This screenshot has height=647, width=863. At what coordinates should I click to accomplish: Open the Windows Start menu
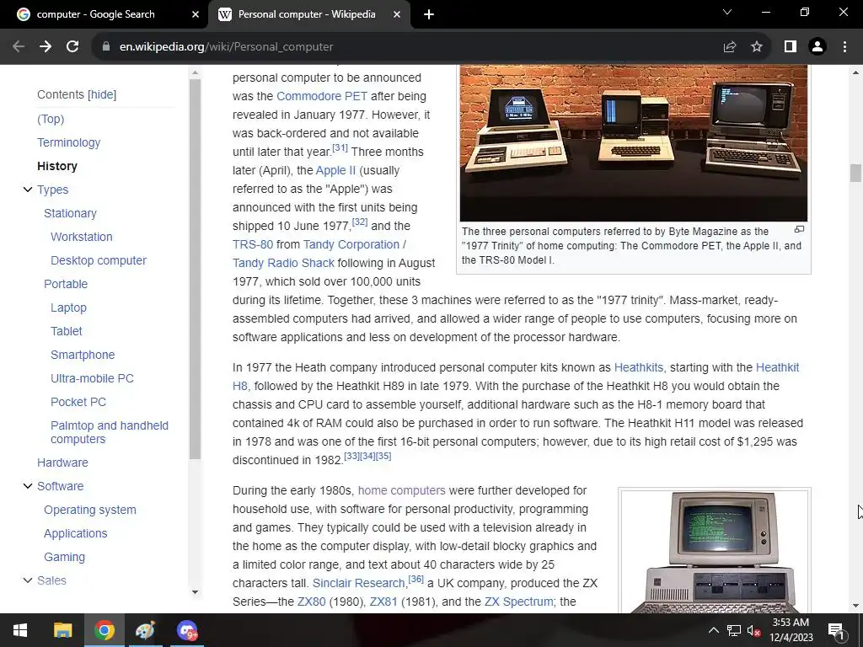tap(20, 630)
